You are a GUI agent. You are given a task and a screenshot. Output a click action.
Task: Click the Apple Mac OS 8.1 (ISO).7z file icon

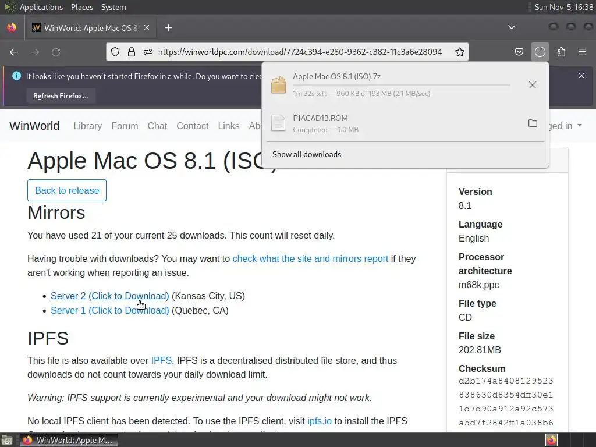(x=278, y=85)
